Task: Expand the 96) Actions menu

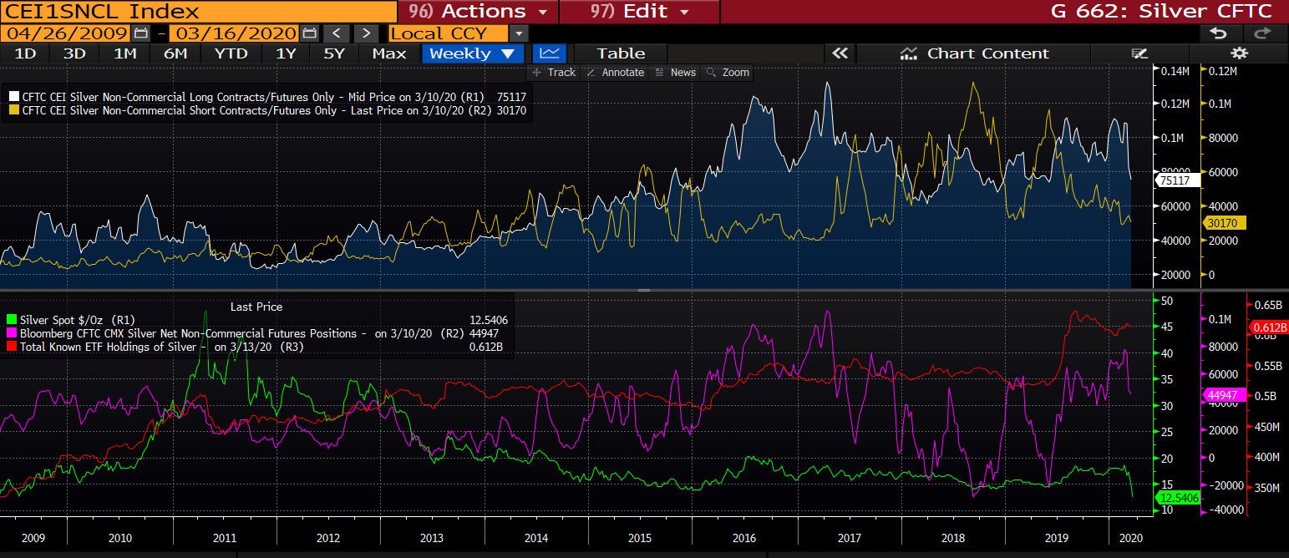Action: pyautogui.click(x=478, y=11)
